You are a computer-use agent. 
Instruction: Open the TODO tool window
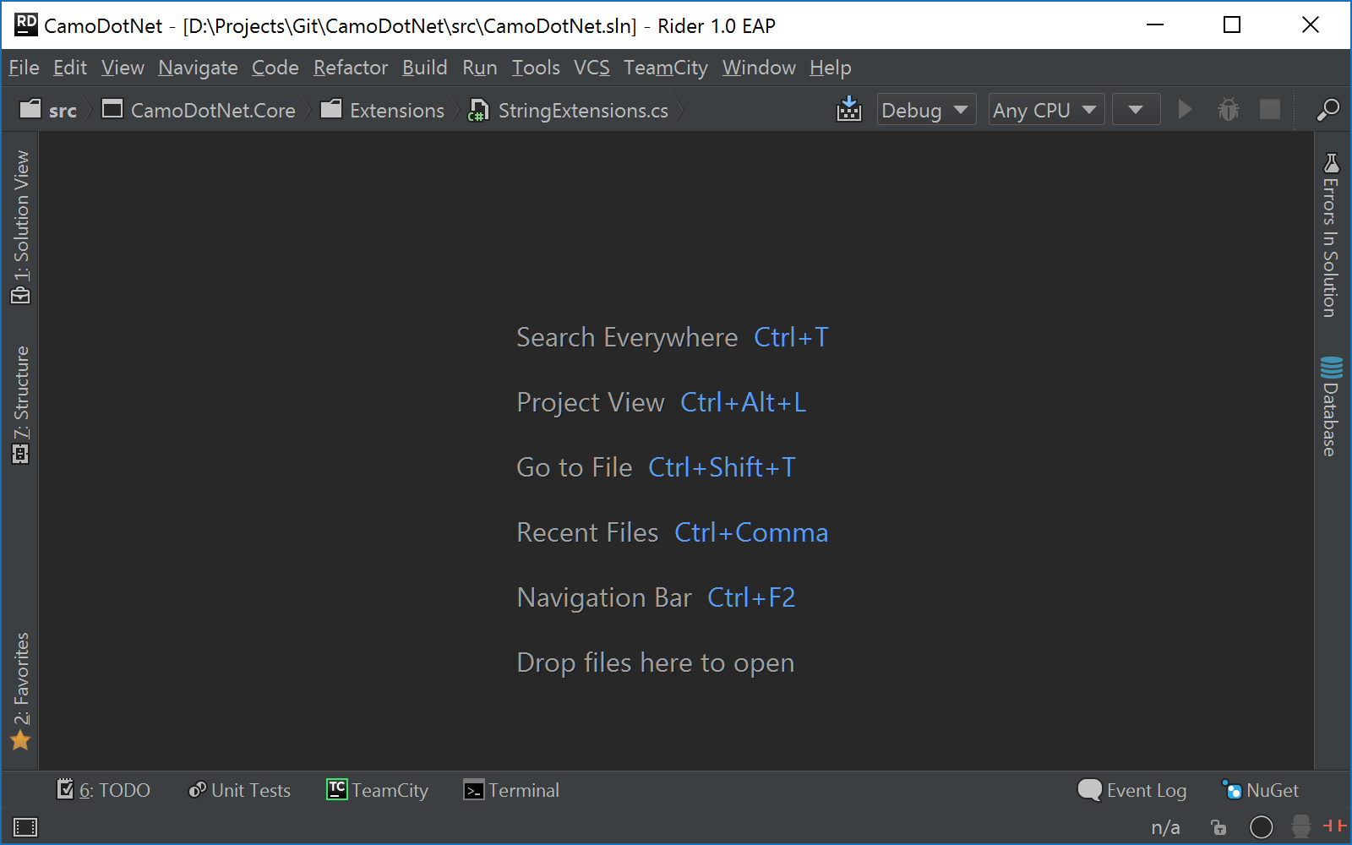(103, 790)
